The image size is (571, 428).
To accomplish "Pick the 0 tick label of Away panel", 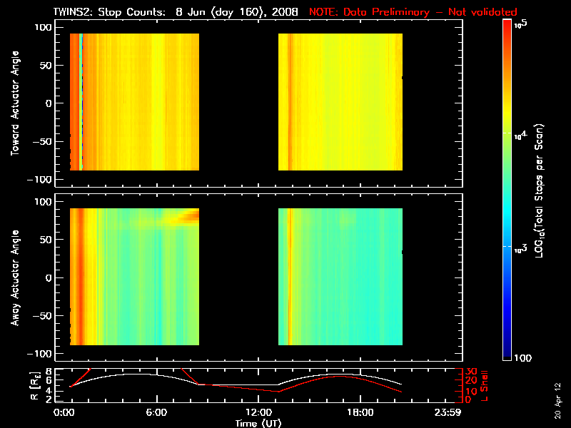I will 49,277.
